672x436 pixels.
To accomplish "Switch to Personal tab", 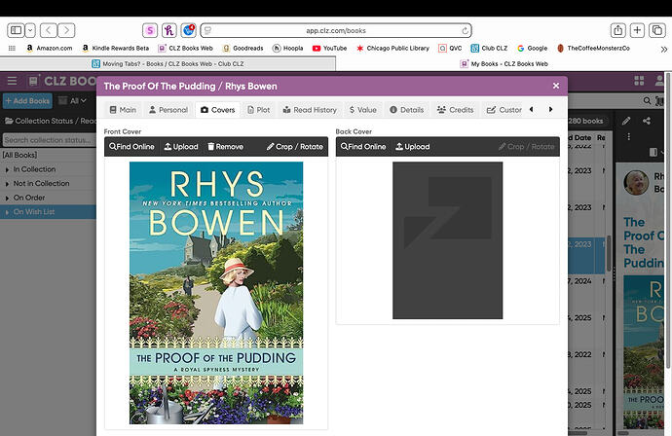I will [168, 110].
